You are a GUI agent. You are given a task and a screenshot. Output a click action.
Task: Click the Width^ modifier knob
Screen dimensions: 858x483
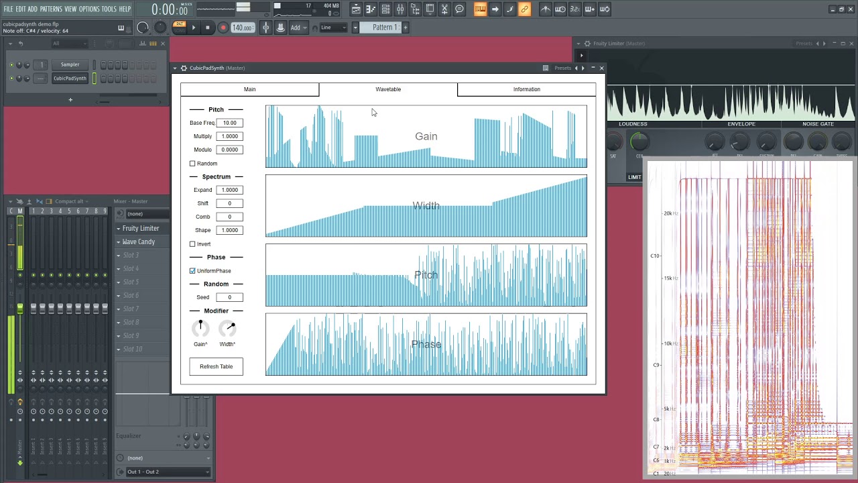[227, 329]
